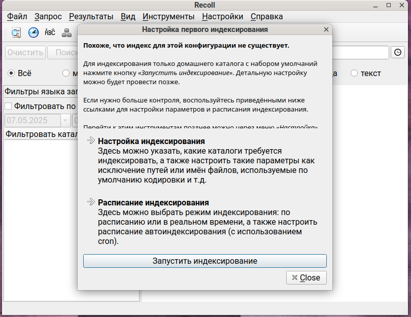Open the Расписание индексирования link
This screenshot has height=317, width=411.
153,202
